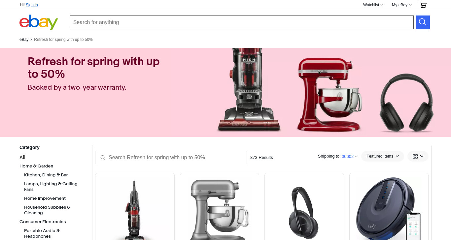Open the Featured Items sort dropdown
The image size is (451, 240).
coord(383,156)
